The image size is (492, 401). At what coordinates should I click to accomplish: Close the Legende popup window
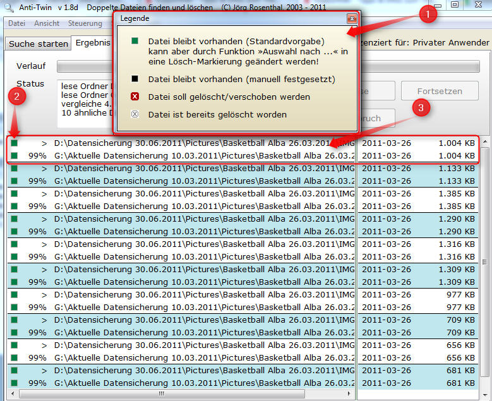pyautogui.click(x=351, y=19)
